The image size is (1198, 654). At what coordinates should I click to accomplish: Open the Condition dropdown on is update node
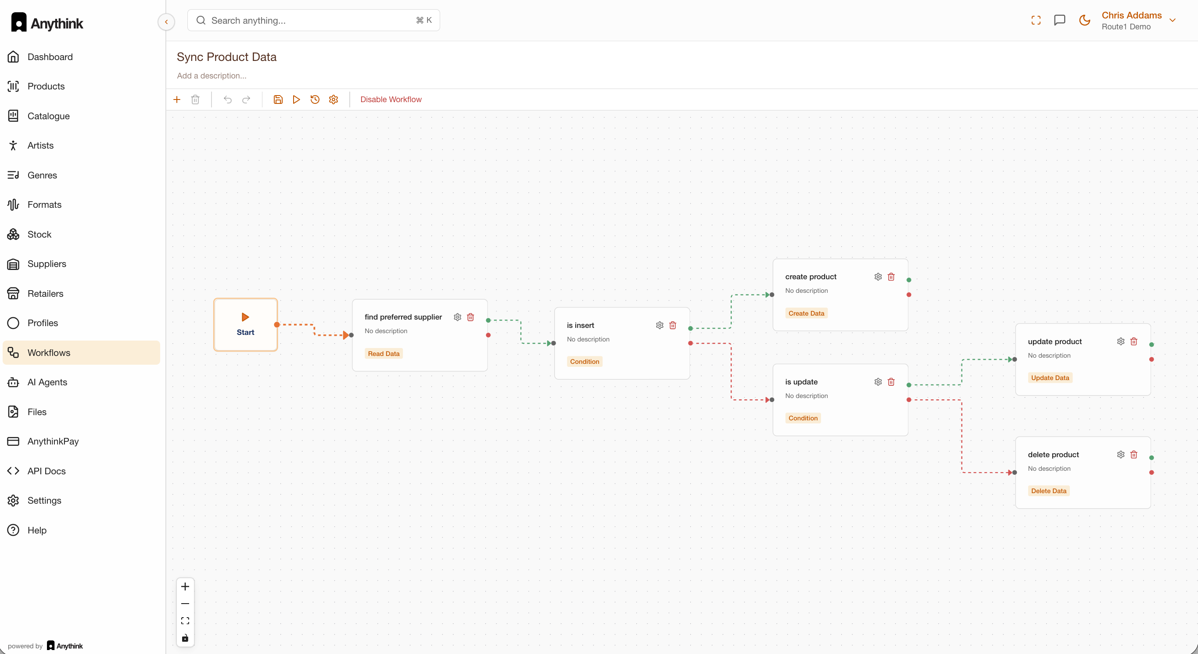[x=803, y=418]
